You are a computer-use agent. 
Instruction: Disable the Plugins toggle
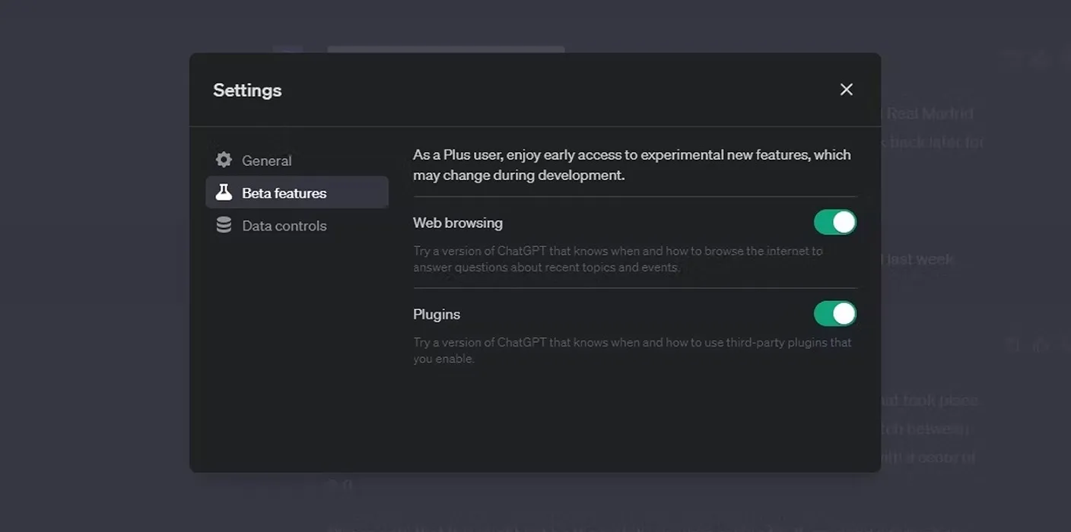[x=835, y=314]
